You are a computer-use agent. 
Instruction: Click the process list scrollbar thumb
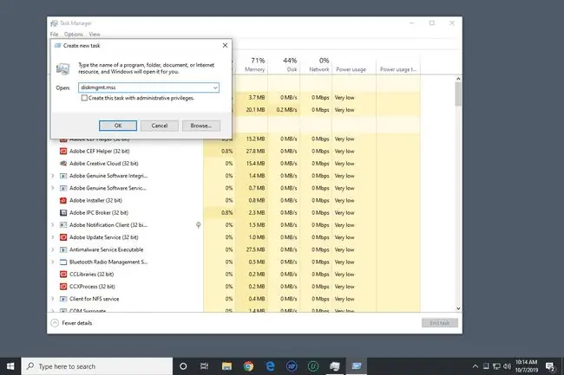(458, 94)
